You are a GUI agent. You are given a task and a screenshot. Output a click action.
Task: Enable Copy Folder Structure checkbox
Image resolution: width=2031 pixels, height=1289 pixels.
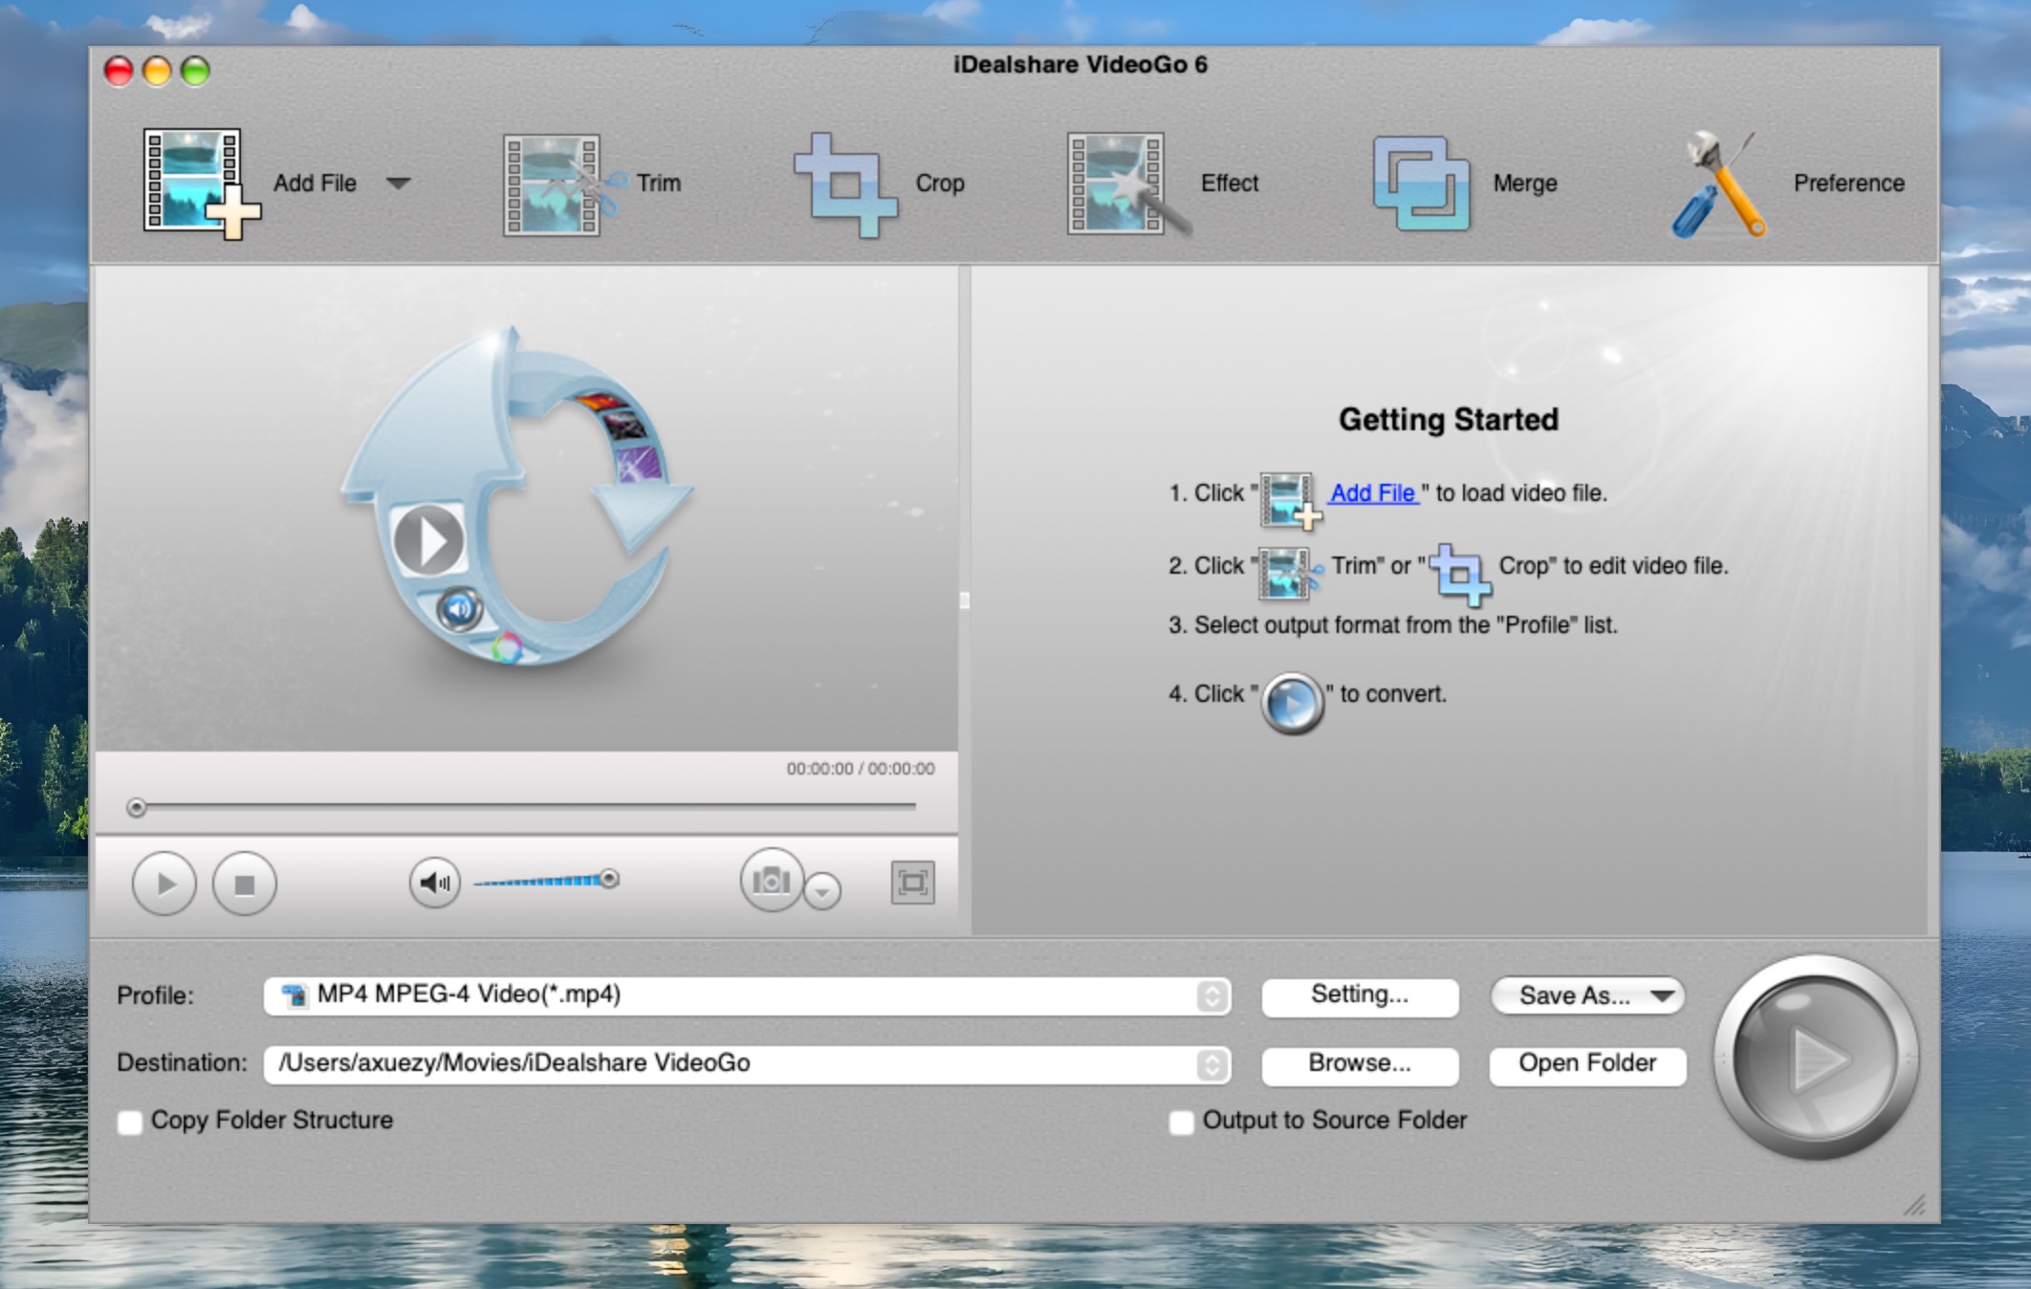coord(130,1122)
